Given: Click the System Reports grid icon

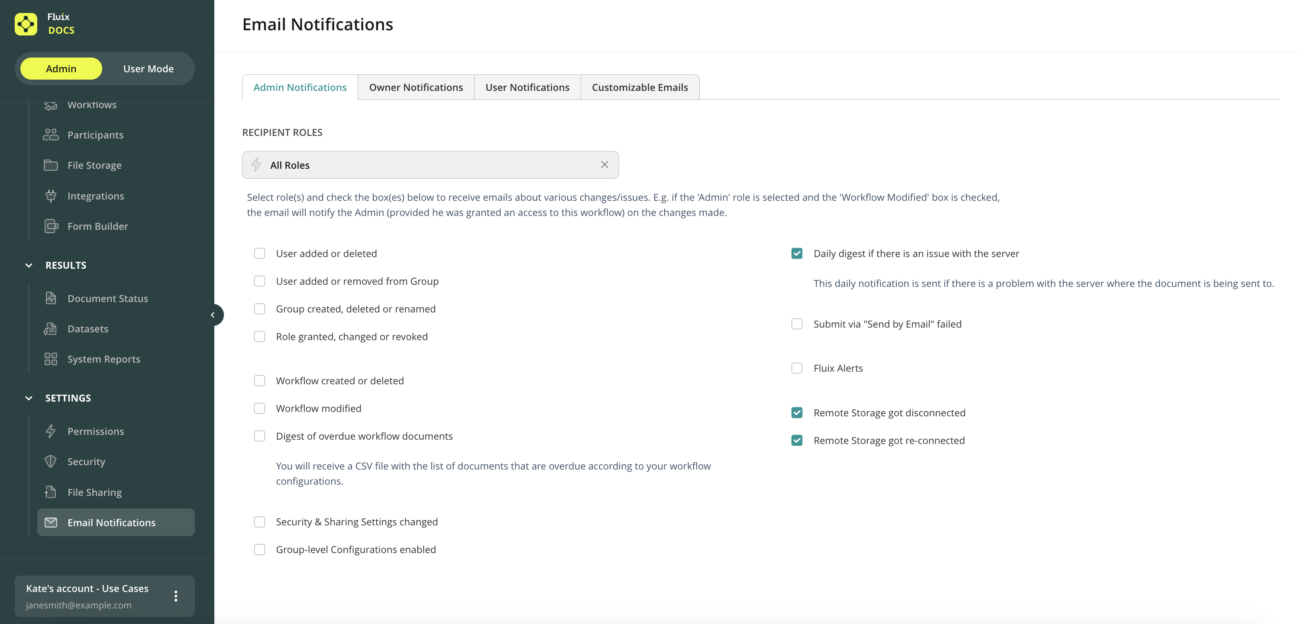Looking at the screenshot, I should pos(51,359).
